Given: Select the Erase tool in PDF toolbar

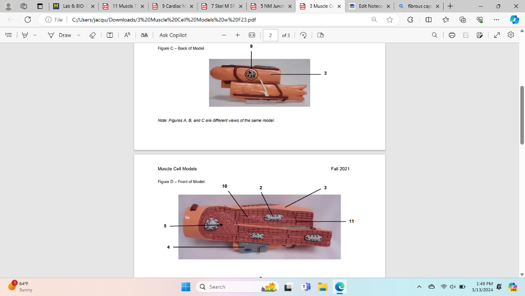Looking at the screenshot, I should tap(92, 35).
